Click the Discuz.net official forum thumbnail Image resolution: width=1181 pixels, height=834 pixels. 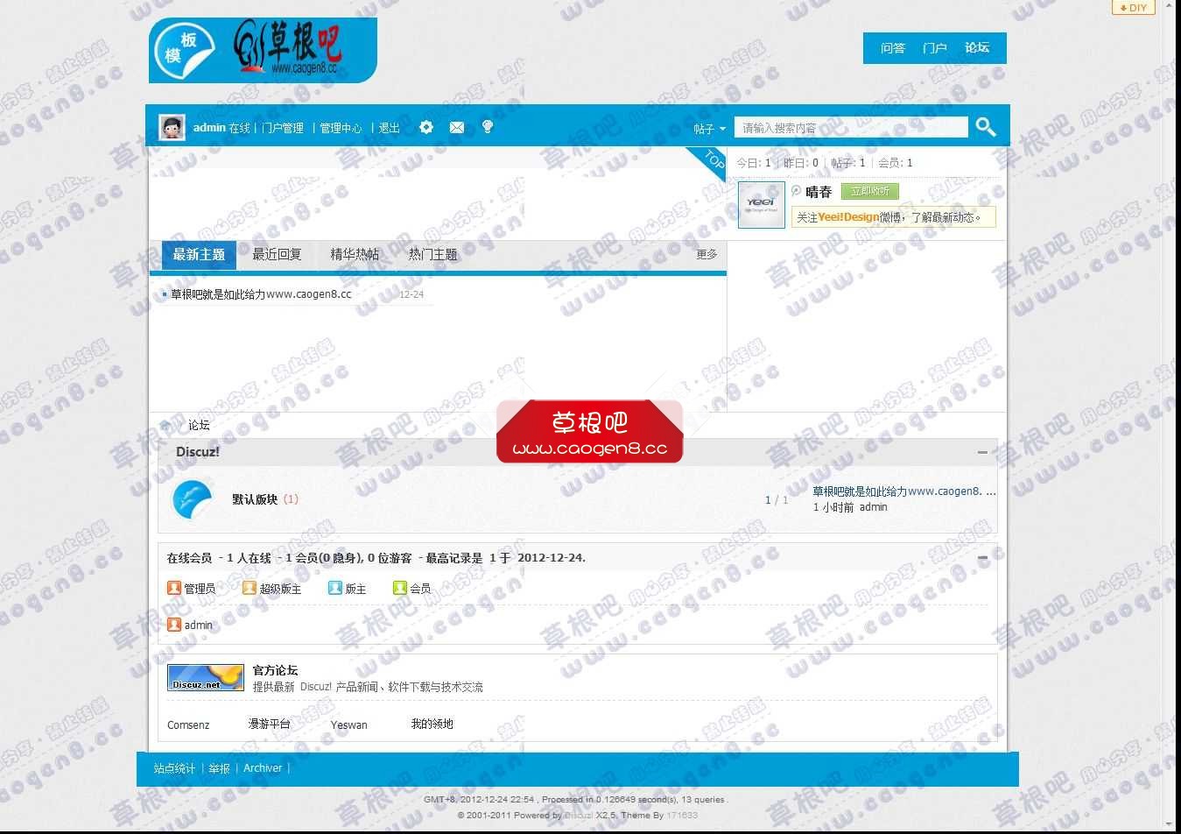coord(204,676)
